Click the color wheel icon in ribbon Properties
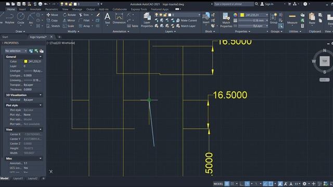The height and width of the screenshot is (187, 333). (235, 15)
